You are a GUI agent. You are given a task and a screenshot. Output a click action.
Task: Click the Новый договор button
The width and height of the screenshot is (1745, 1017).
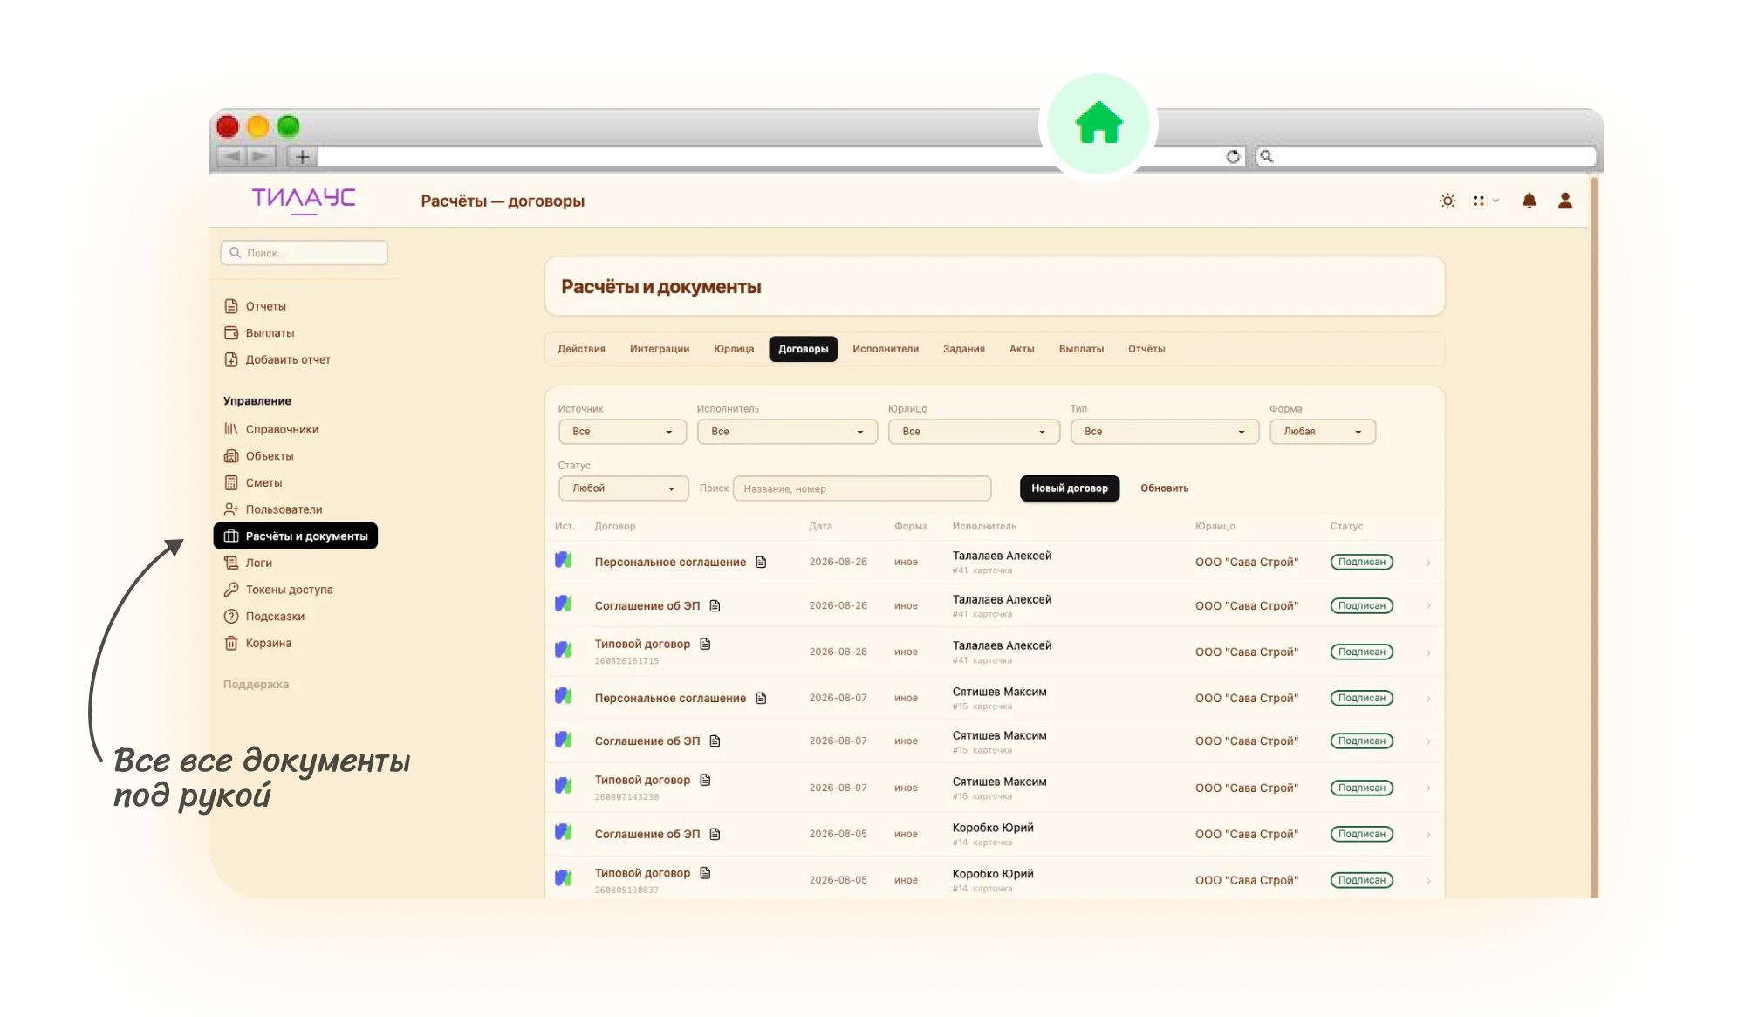click(1070, 488)
